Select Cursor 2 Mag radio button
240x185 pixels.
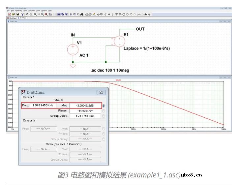(104, 129)
